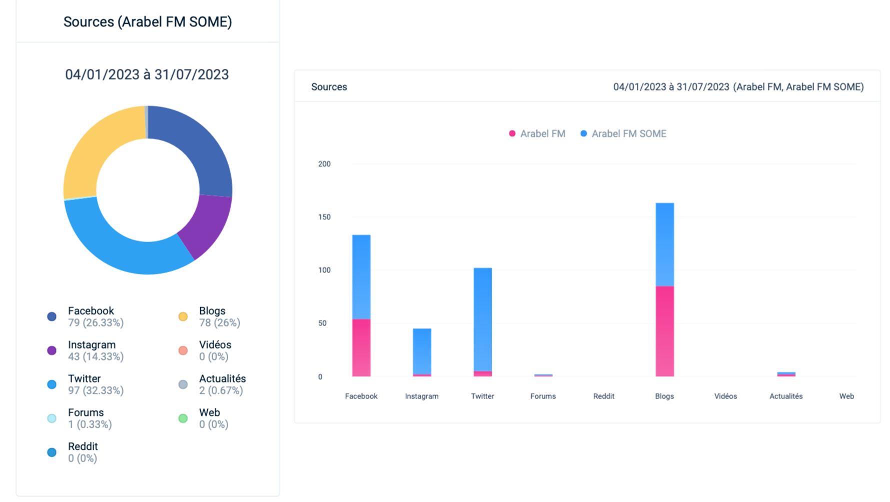Select the light blue Twitter donut segment
This screenshot has width=890, height=502.
pyautogui.click(x=125, y=250)
